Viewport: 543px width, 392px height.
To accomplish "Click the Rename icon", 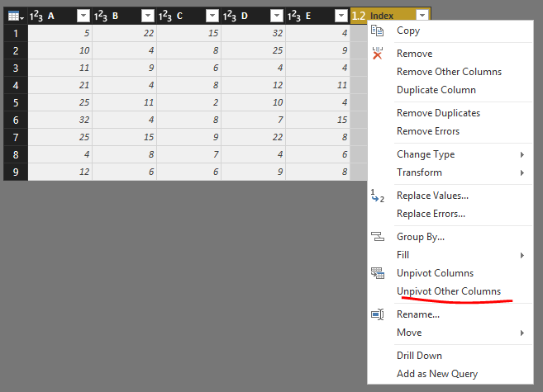I will tap(378, 314).
